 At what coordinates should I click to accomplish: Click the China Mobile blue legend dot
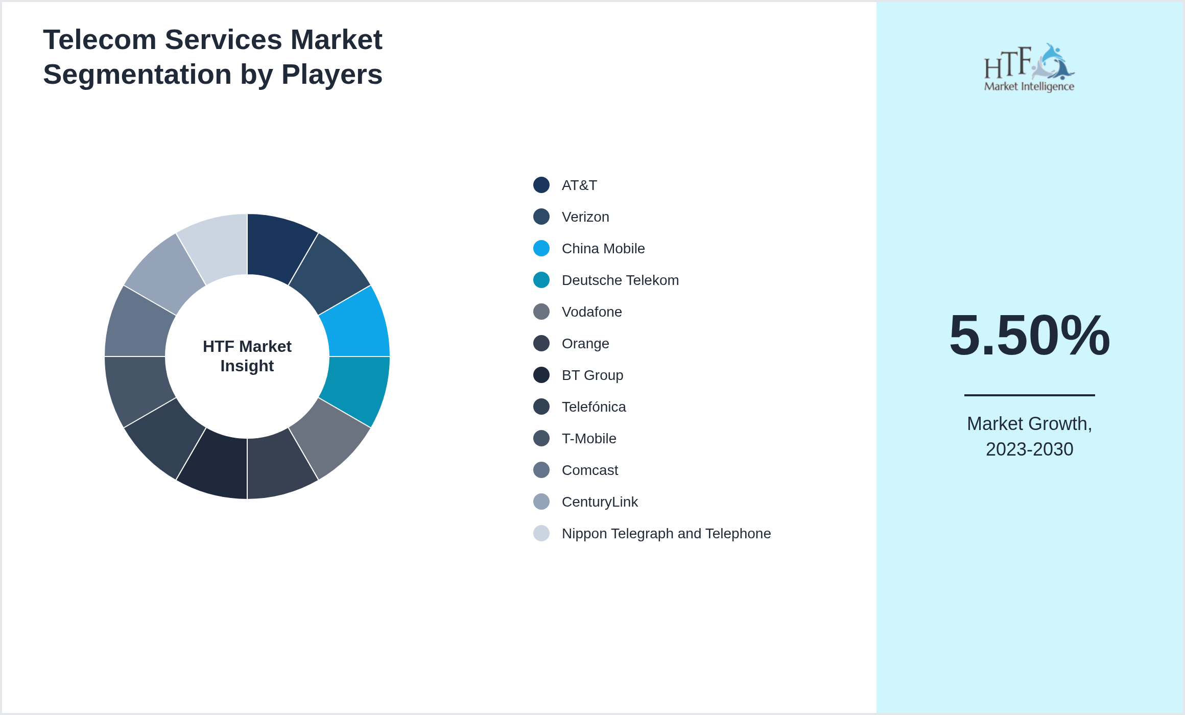[540, 248]
